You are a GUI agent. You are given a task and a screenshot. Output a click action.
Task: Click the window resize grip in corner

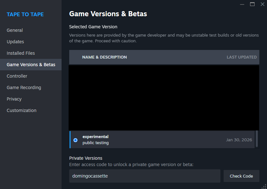click(264, 186)
